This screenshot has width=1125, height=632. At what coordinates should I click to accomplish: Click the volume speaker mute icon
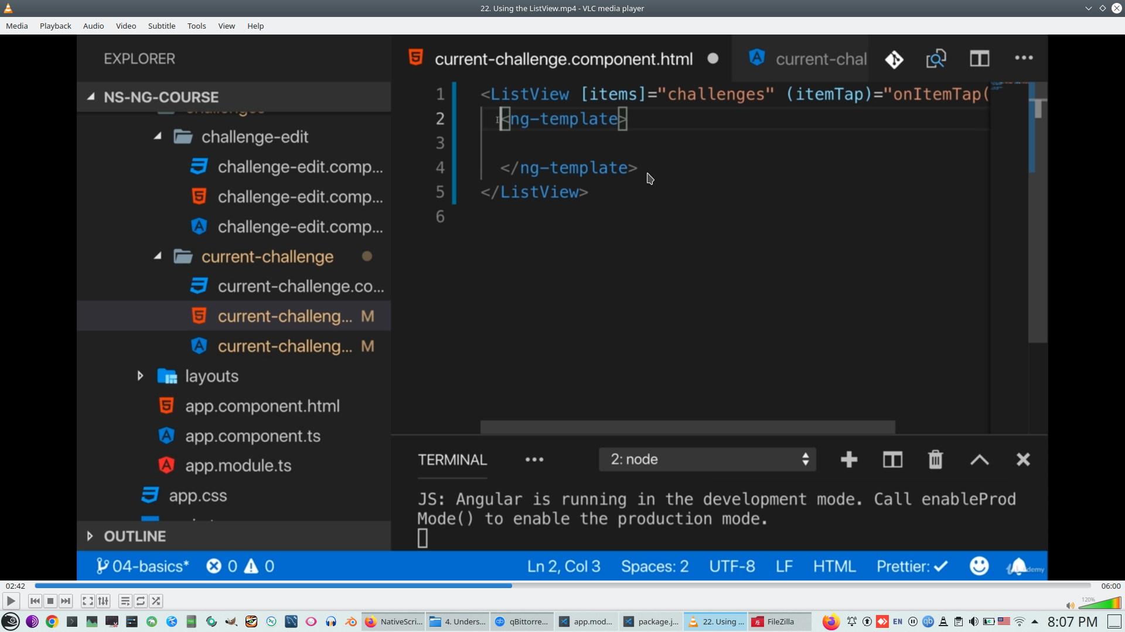(1069, 606)
